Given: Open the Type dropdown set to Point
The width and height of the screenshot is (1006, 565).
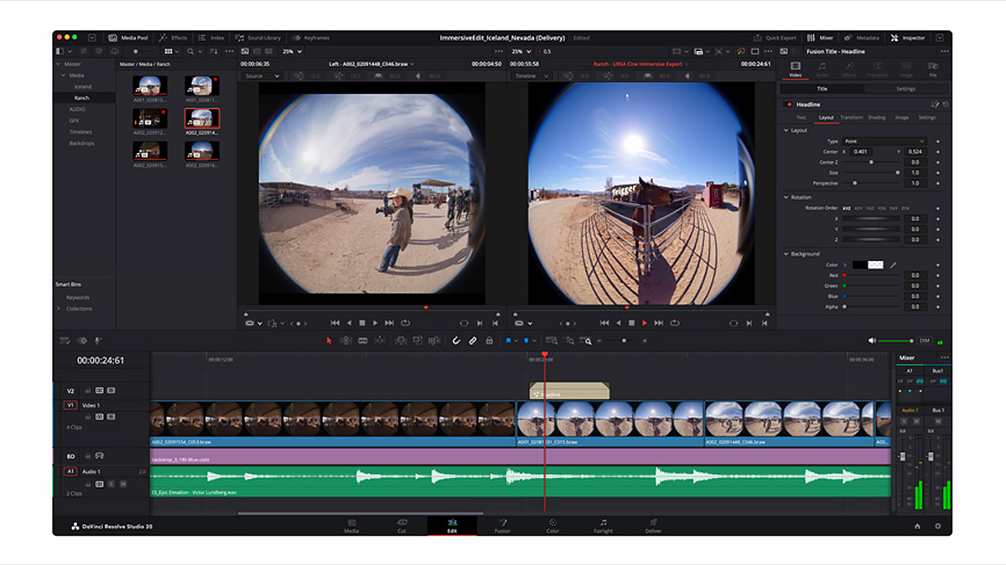Looking at the screenshot, I should click(x=884, y=141).
